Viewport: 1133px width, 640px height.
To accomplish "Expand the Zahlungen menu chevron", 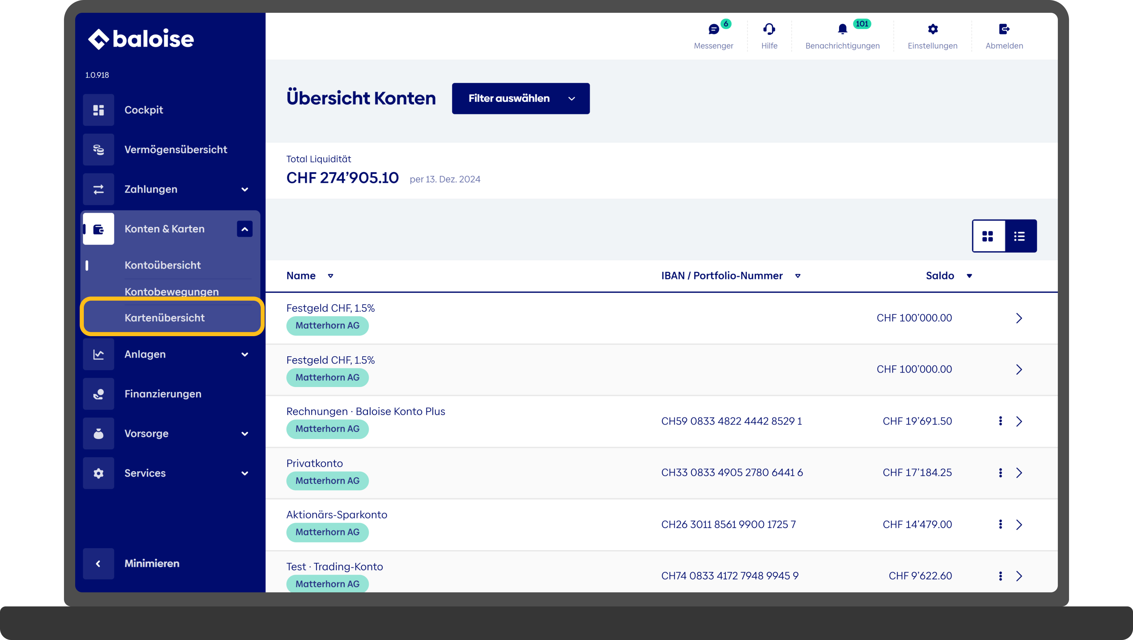I will (244, 190).
